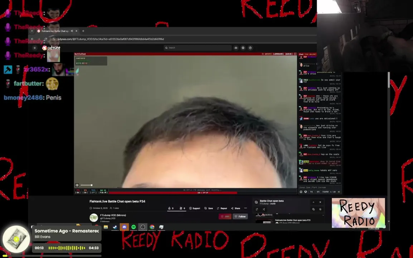Open Spotify from the taskbar
Image resolution: width=413 pixels, height=258 pixels.
tap(133, 227)
